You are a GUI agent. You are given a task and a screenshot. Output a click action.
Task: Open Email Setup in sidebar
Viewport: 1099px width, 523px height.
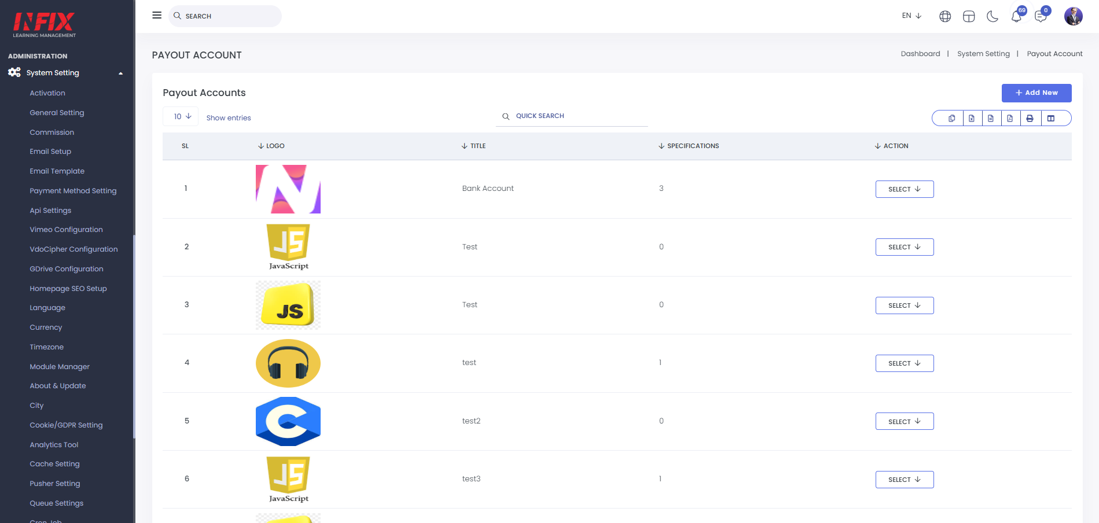point(50,152)
